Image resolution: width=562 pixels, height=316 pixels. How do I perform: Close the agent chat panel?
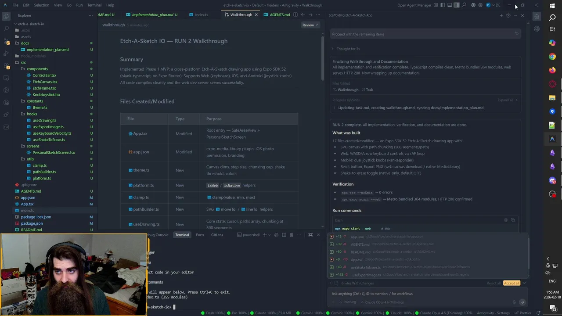(x=522, y=15)
